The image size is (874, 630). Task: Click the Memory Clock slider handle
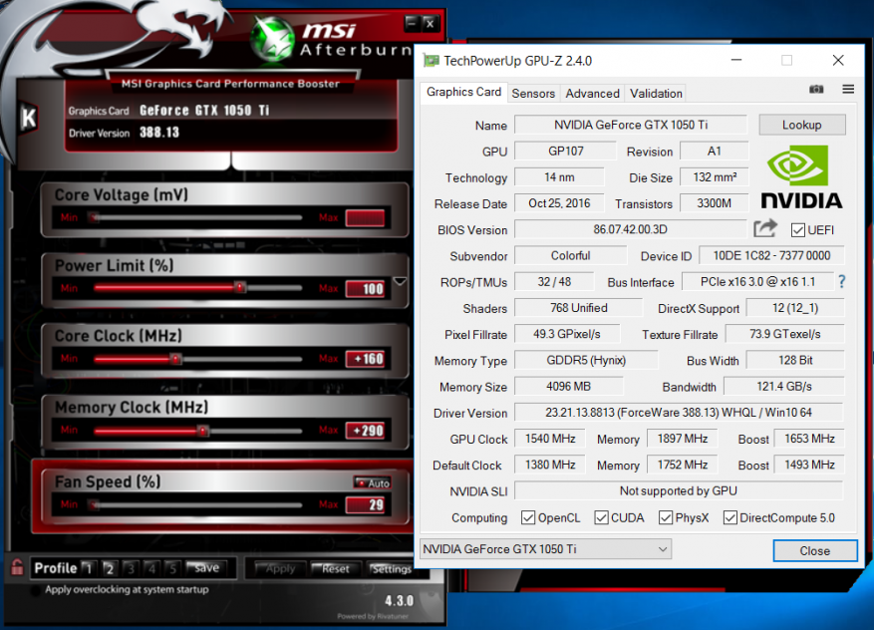click(x=203, y=431)
